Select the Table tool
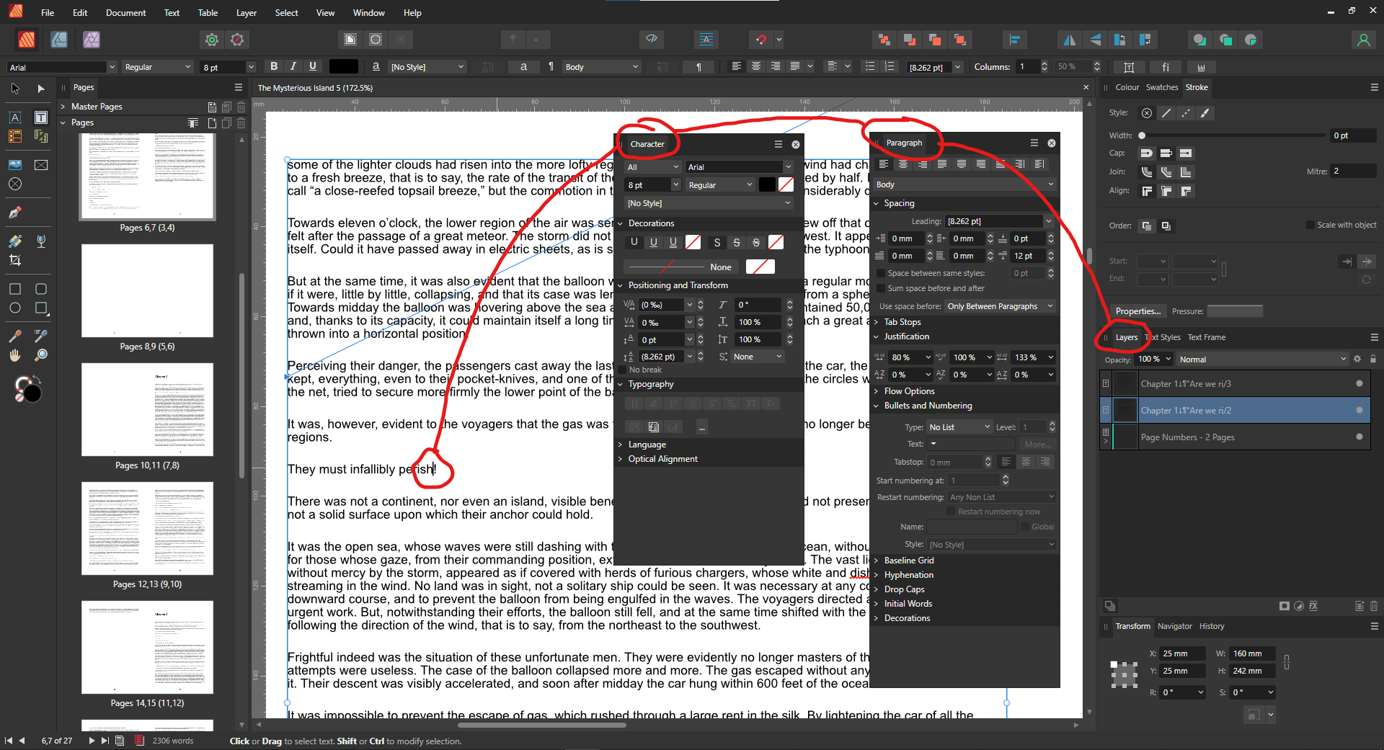 point(15,136)
